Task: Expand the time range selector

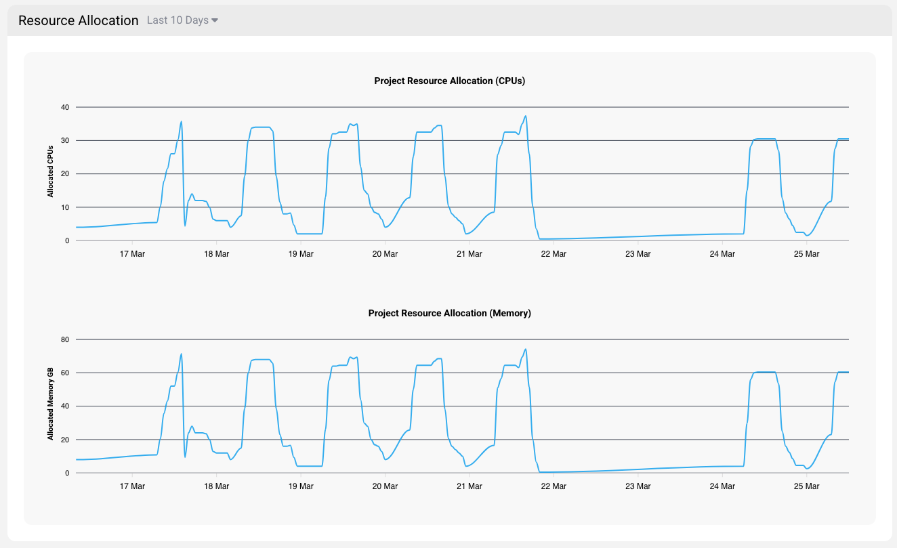Action: click(x=177, y=20)
